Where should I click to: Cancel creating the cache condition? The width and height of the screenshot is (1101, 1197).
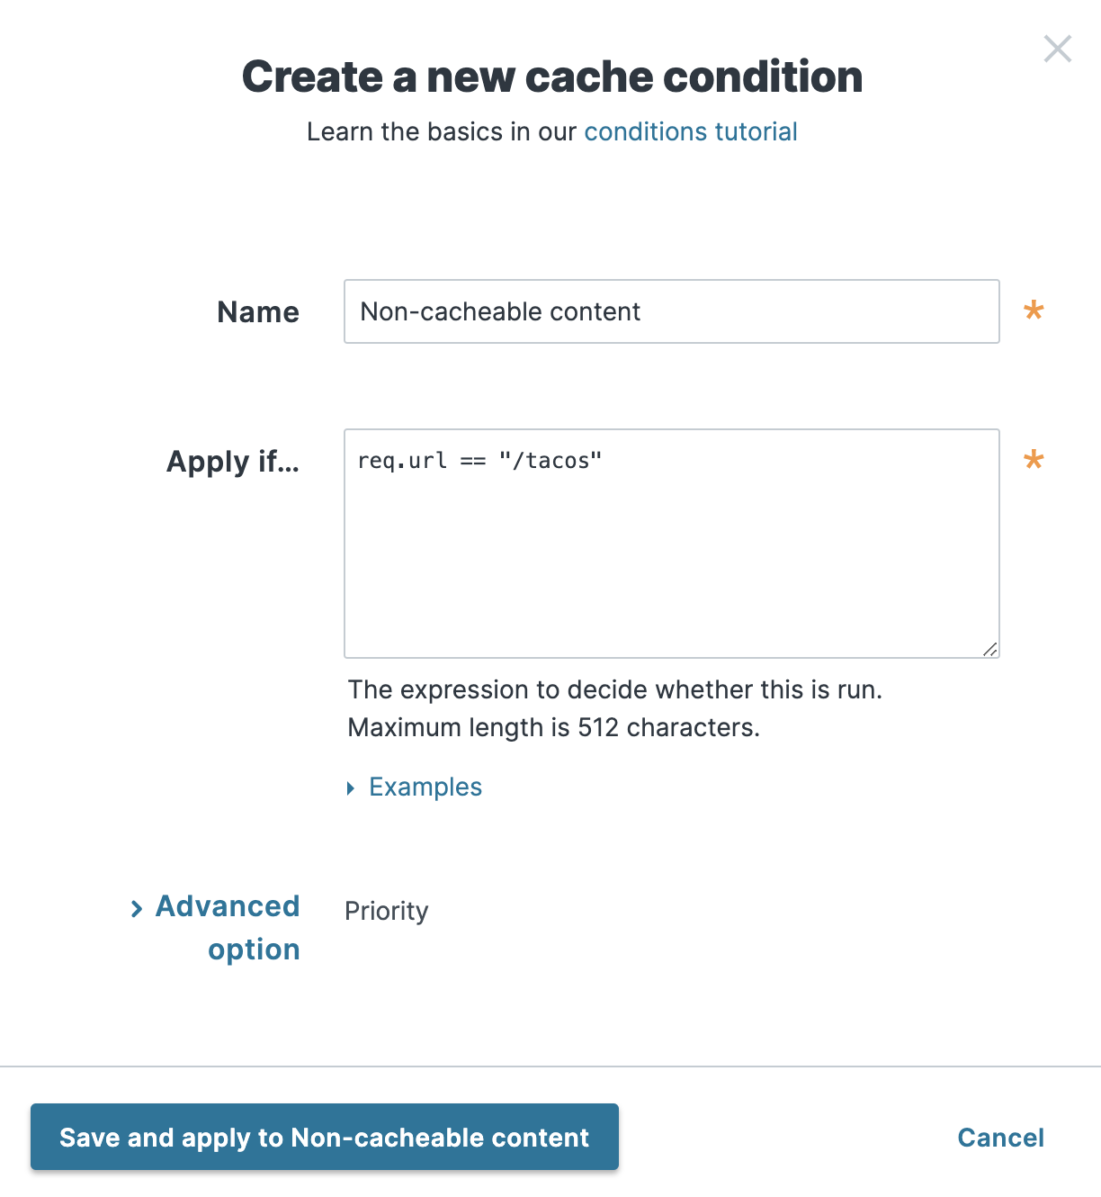point(1000,1137)
